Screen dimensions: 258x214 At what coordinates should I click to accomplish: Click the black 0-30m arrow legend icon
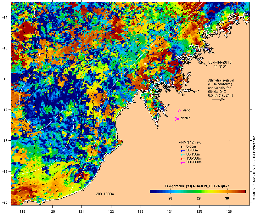click(182, 147)
